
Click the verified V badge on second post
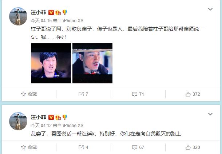click(x=51, y=117)
